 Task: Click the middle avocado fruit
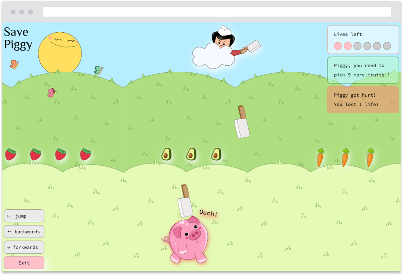191,154
